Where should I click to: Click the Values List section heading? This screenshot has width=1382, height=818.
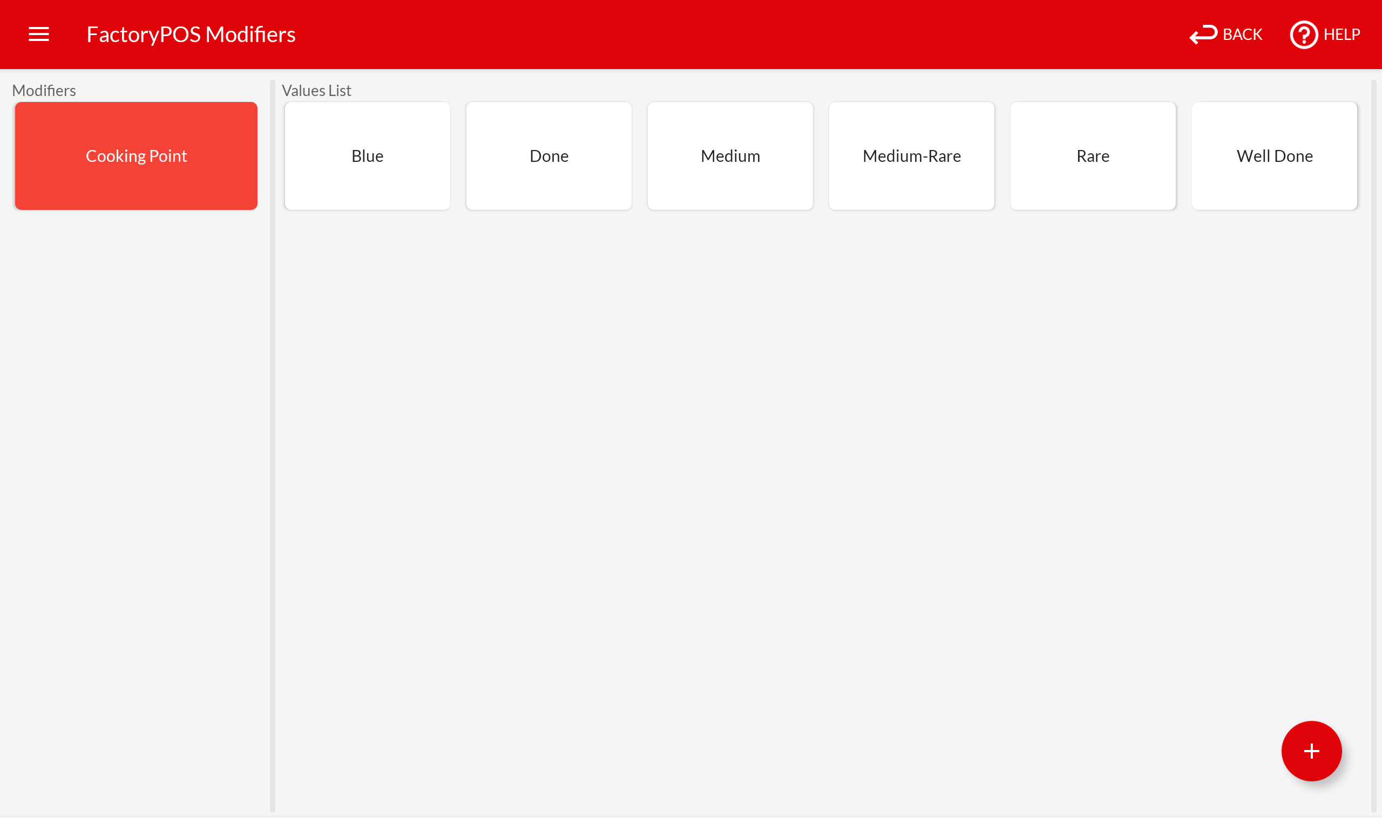(x=316, y=91)
